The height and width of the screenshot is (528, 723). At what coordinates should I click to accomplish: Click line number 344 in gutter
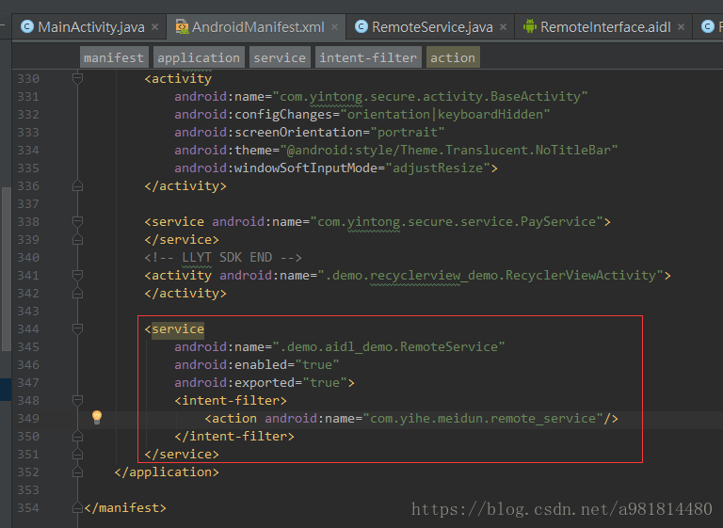coord(28,328)
